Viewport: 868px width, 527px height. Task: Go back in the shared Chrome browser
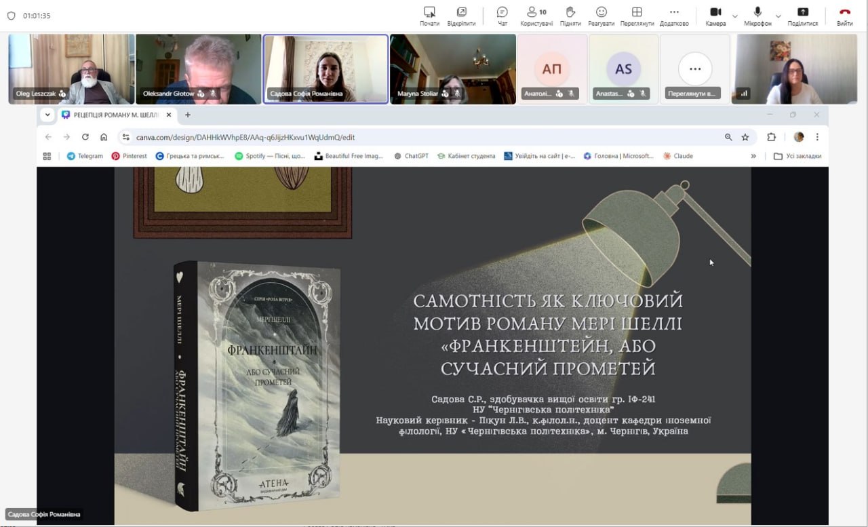[x=48, y=137]
